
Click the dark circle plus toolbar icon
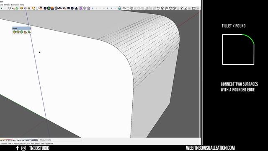point(45,8)
